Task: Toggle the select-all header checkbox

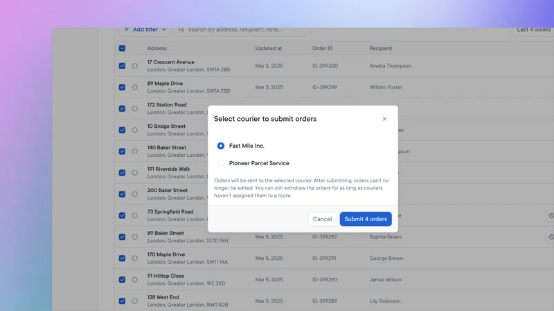Action: 122,48
